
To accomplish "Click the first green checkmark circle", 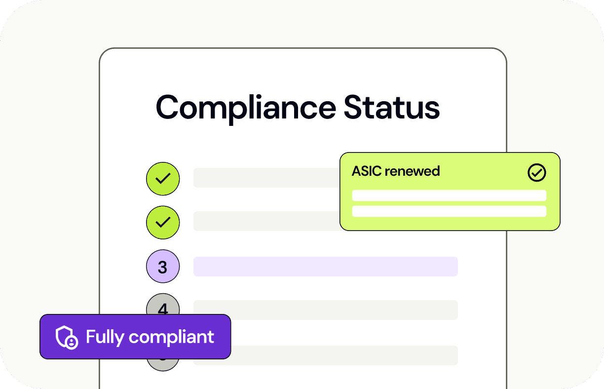I will coord(163,178).
